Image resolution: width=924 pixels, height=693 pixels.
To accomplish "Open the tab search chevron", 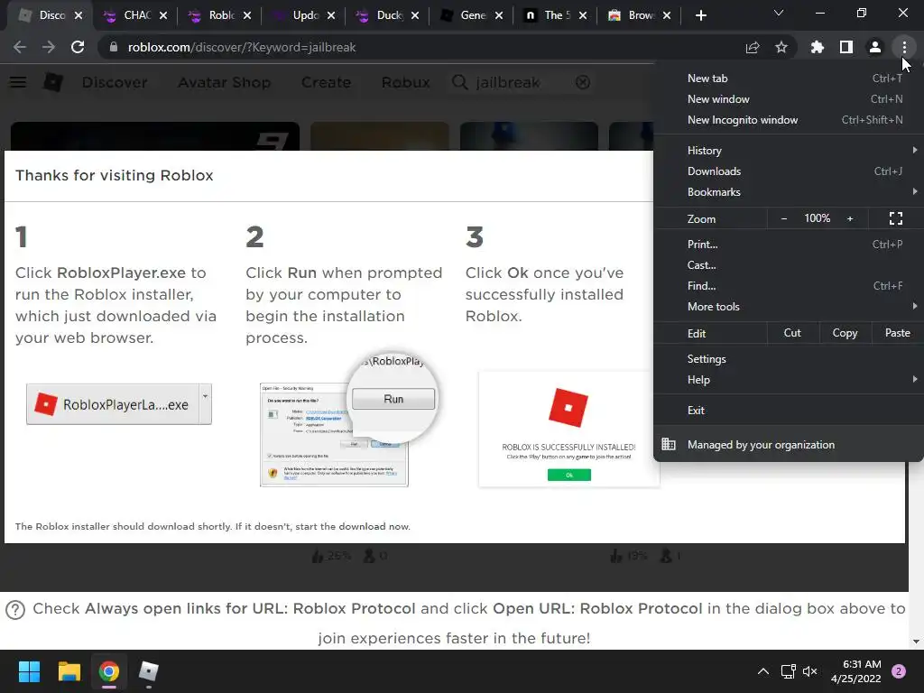I will pos(779,13).
